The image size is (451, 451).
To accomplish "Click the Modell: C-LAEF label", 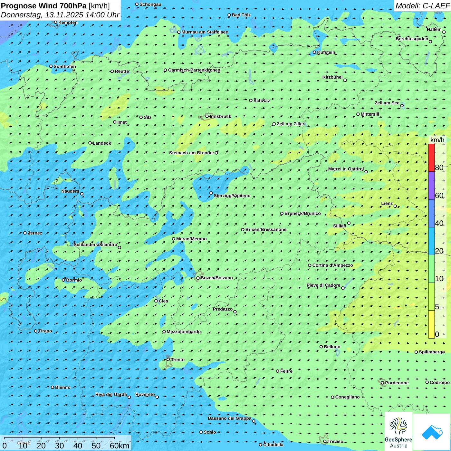I will coord(422,6).
